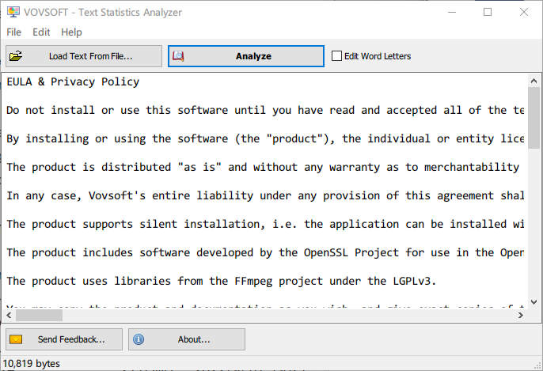Viewport: 543px width, 371px height.
Task: Click the line "The product uses libraries from the FFmpeg"
Action: coord(221,281)
